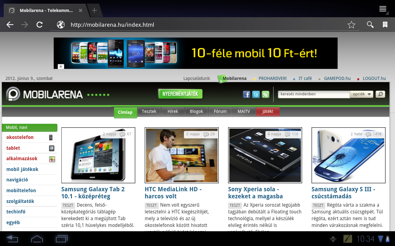Open Sony Xperia sola headline

click(x=256, y=193)
